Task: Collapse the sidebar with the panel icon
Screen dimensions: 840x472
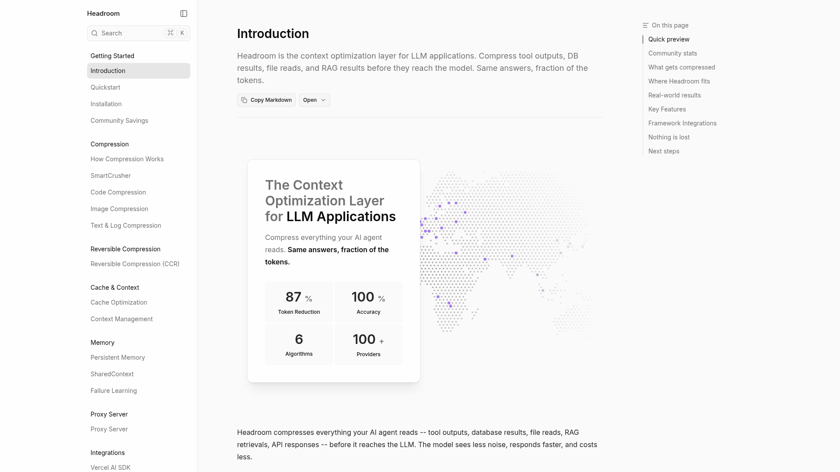Action: [184, 14]
